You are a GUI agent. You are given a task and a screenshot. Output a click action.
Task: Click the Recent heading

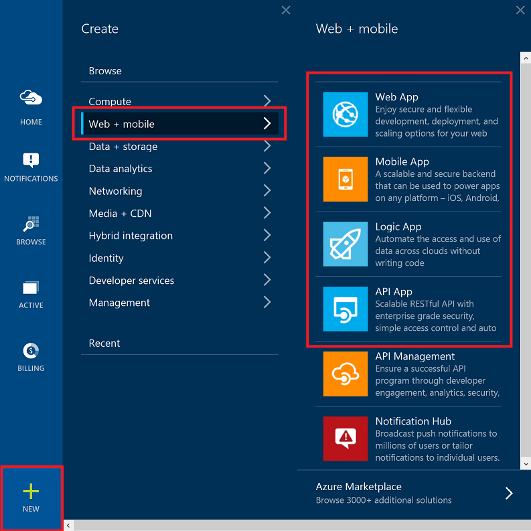(x=104, y=344)
